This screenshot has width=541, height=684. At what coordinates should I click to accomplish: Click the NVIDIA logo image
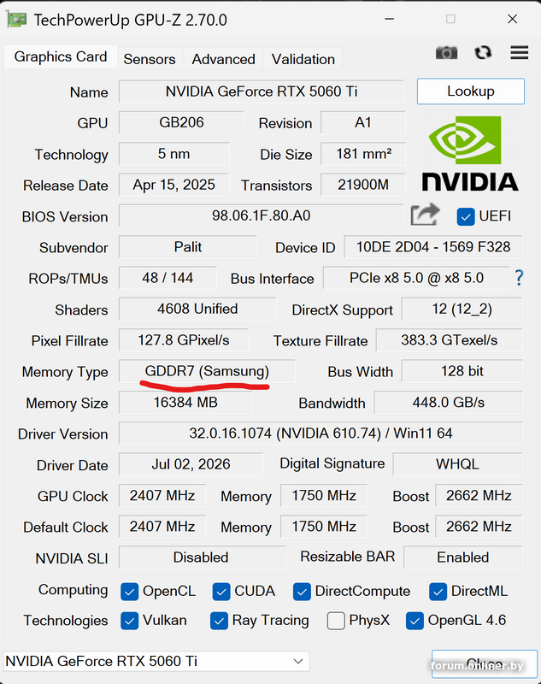click(x=470, y=154)
